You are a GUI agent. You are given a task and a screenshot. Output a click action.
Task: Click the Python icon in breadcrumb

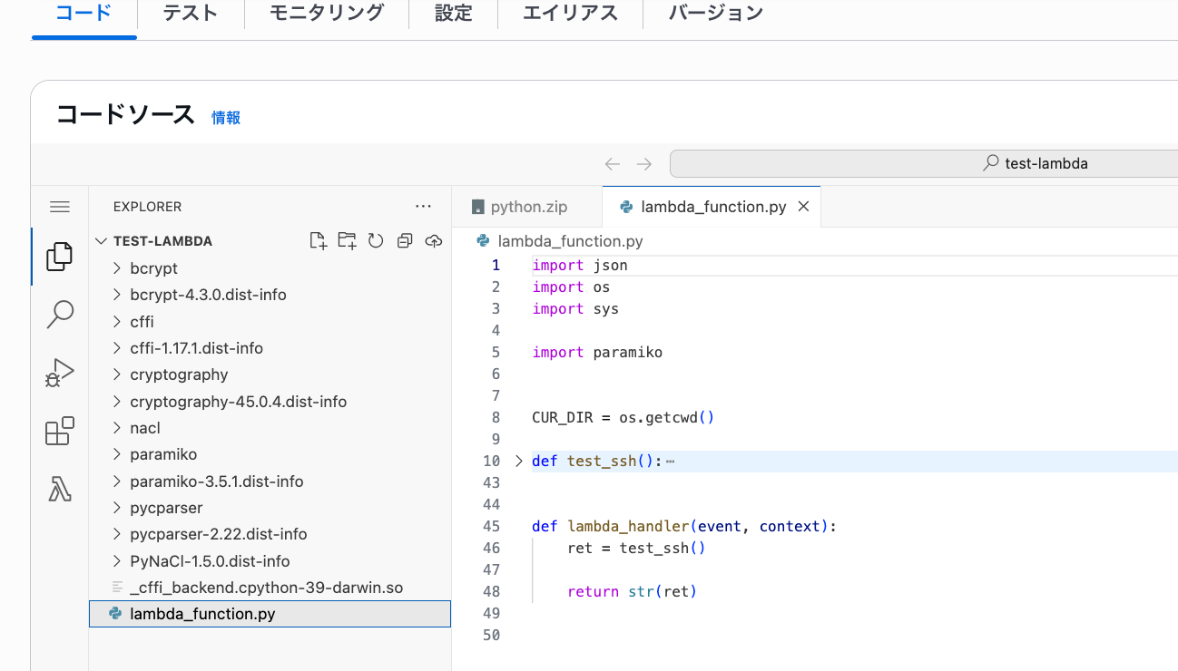(x=484, y=241)
